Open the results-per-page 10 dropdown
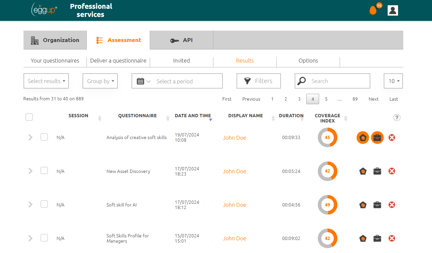 (x=393, y=81)
